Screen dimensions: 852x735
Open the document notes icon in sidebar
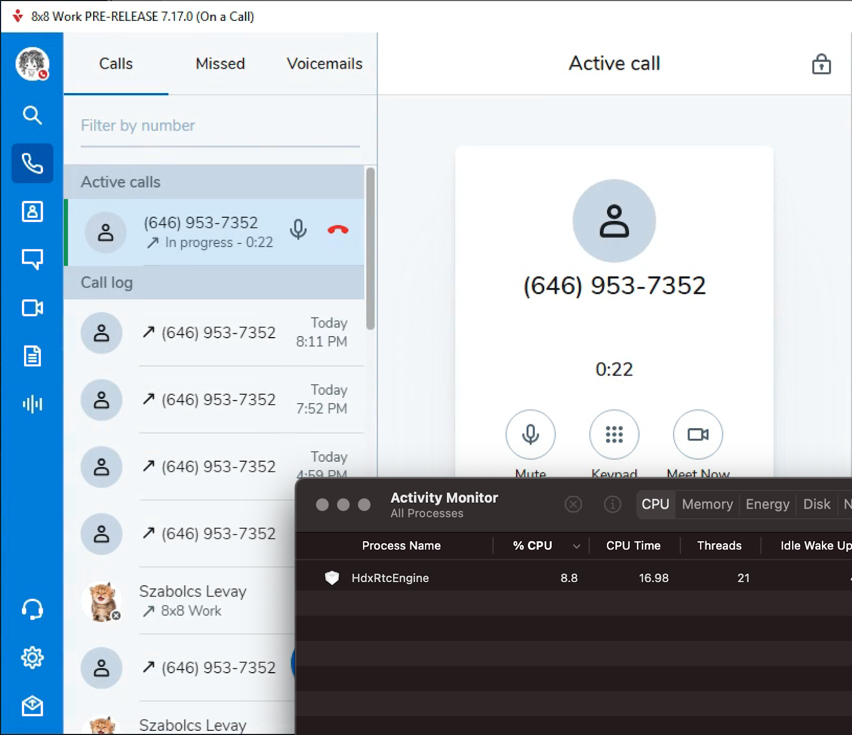pyautogui.click(x=32, y=356)
